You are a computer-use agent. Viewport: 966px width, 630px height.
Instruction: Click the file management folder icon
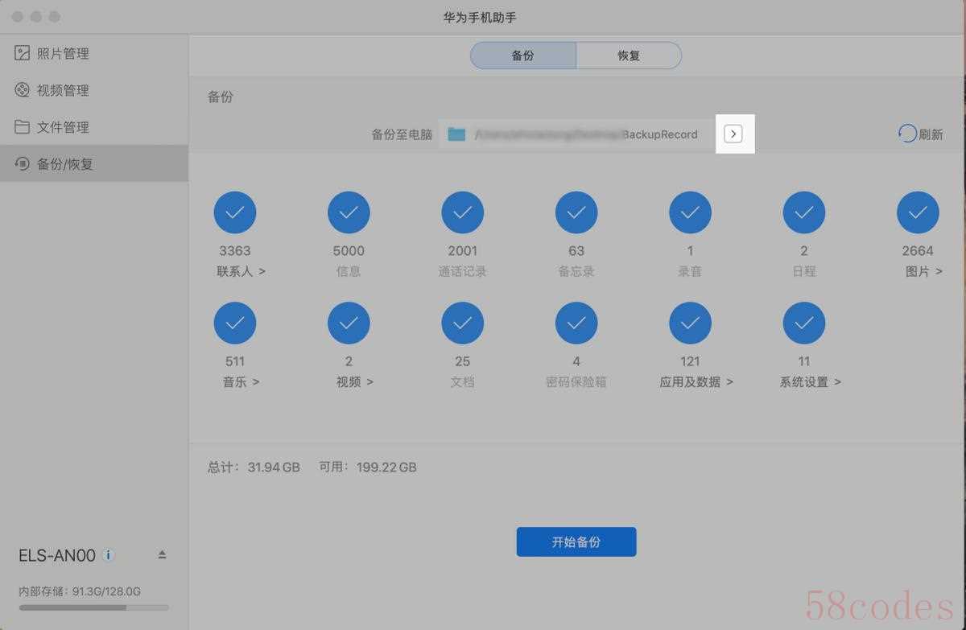coord(23,127)
